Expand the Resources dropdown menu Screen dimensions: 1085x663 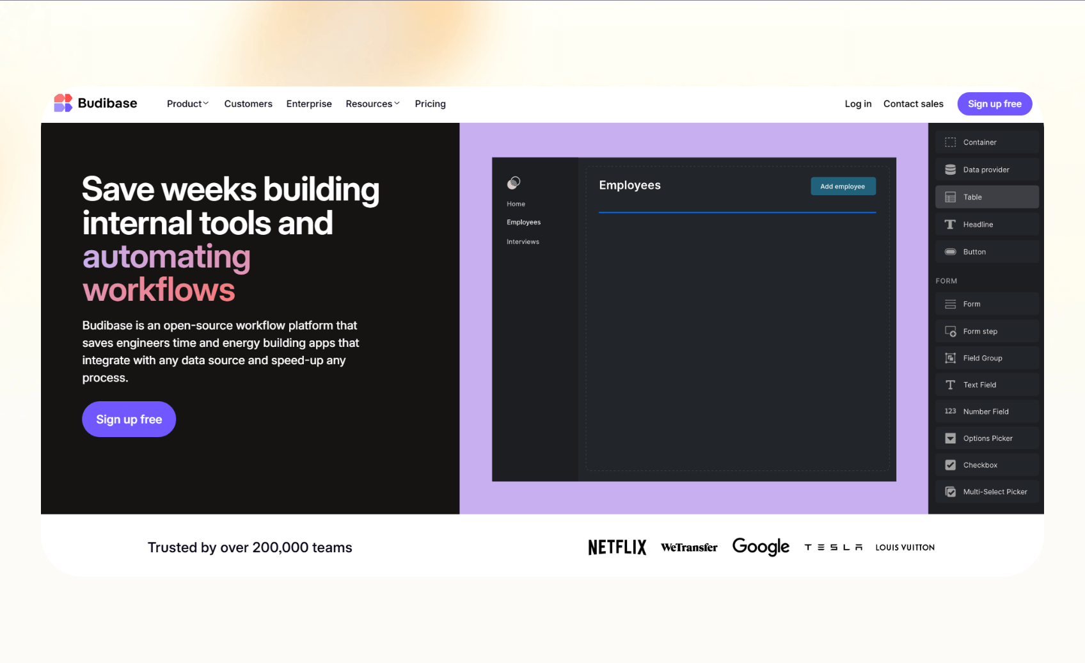(372, 104)
